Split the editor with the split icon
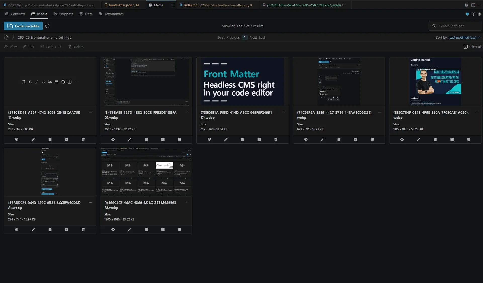The image size is (483, 283). click(473, 5)
